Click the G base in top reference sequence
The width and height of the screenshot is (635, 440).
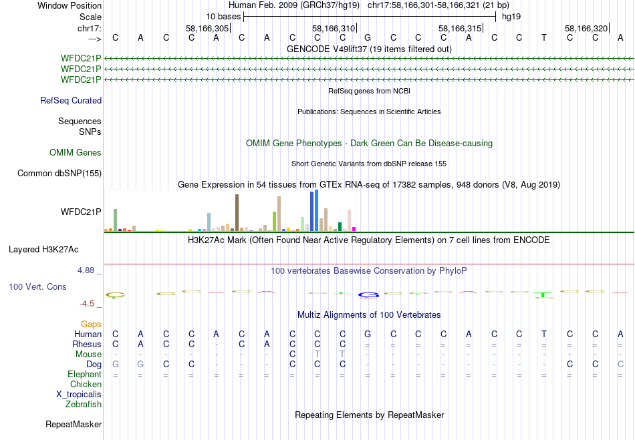click(x=368, y=38)
